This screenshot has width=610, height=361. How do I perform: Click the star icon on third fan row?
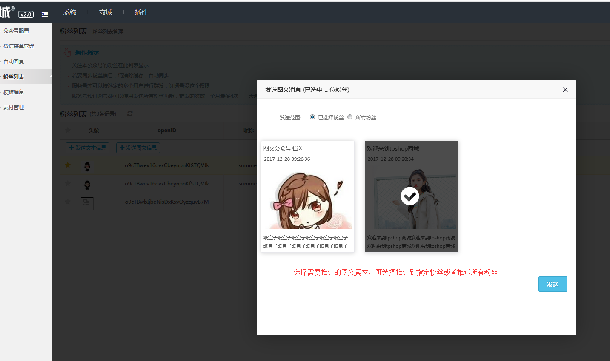(68, 202)
